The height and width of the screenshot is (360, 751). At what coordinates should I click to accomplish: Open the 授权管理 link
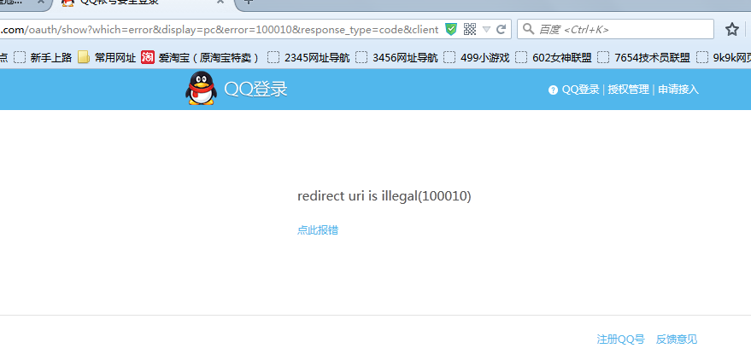(628, 90)
